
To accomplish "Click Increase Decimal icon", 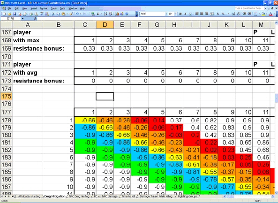I will pos(233,14).
